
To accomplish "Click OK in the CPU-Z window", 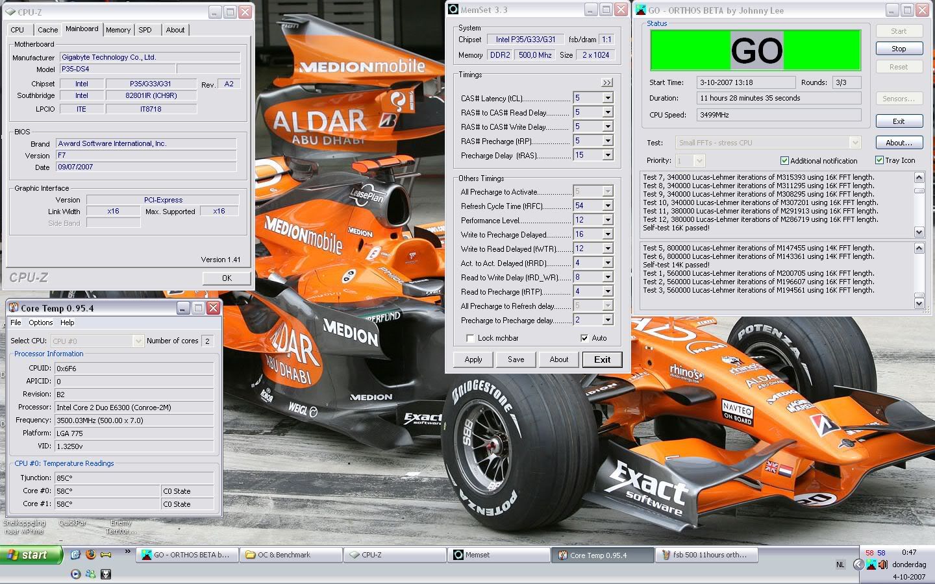I will pyautogui.click(x=227, y=278).
